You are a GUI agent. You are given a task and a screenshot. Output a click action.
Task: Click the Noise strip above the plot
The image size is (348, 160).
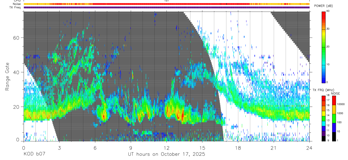click(x=166, y=4)
